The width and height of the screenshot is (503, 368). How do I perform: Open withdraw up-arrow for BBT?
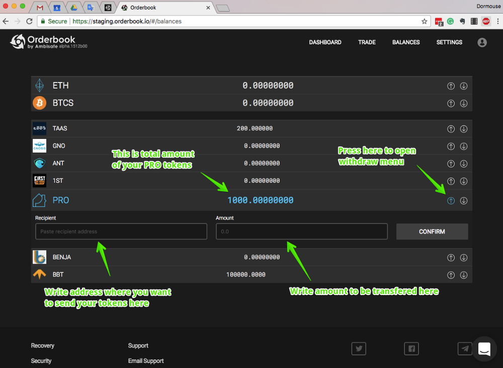[451, 275]
